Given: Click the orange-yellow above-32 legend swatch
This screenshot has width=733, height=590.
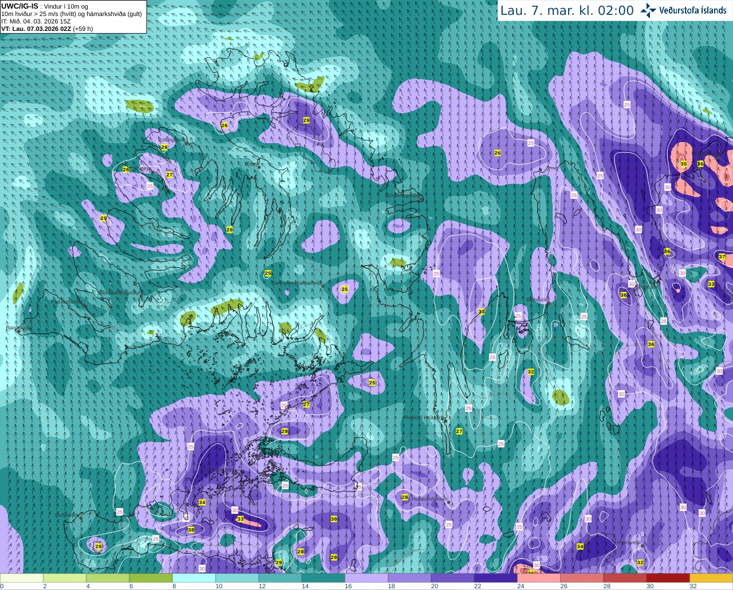Looking at the screenshot, I should (x=711, y=578).
